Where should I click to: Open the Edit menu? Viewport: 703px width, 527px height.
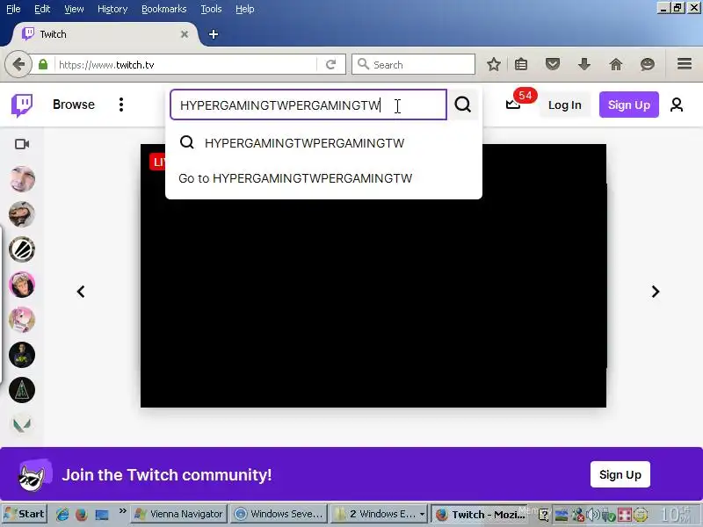(x=42, y=9)
